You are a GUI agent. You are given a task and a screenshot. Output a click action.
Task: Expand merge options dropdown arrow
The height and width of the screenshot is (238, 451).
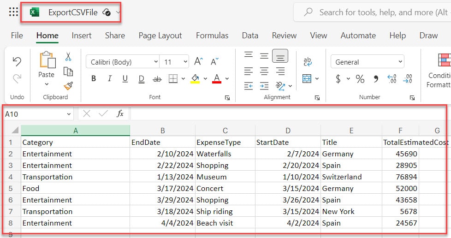click(317, 78)
